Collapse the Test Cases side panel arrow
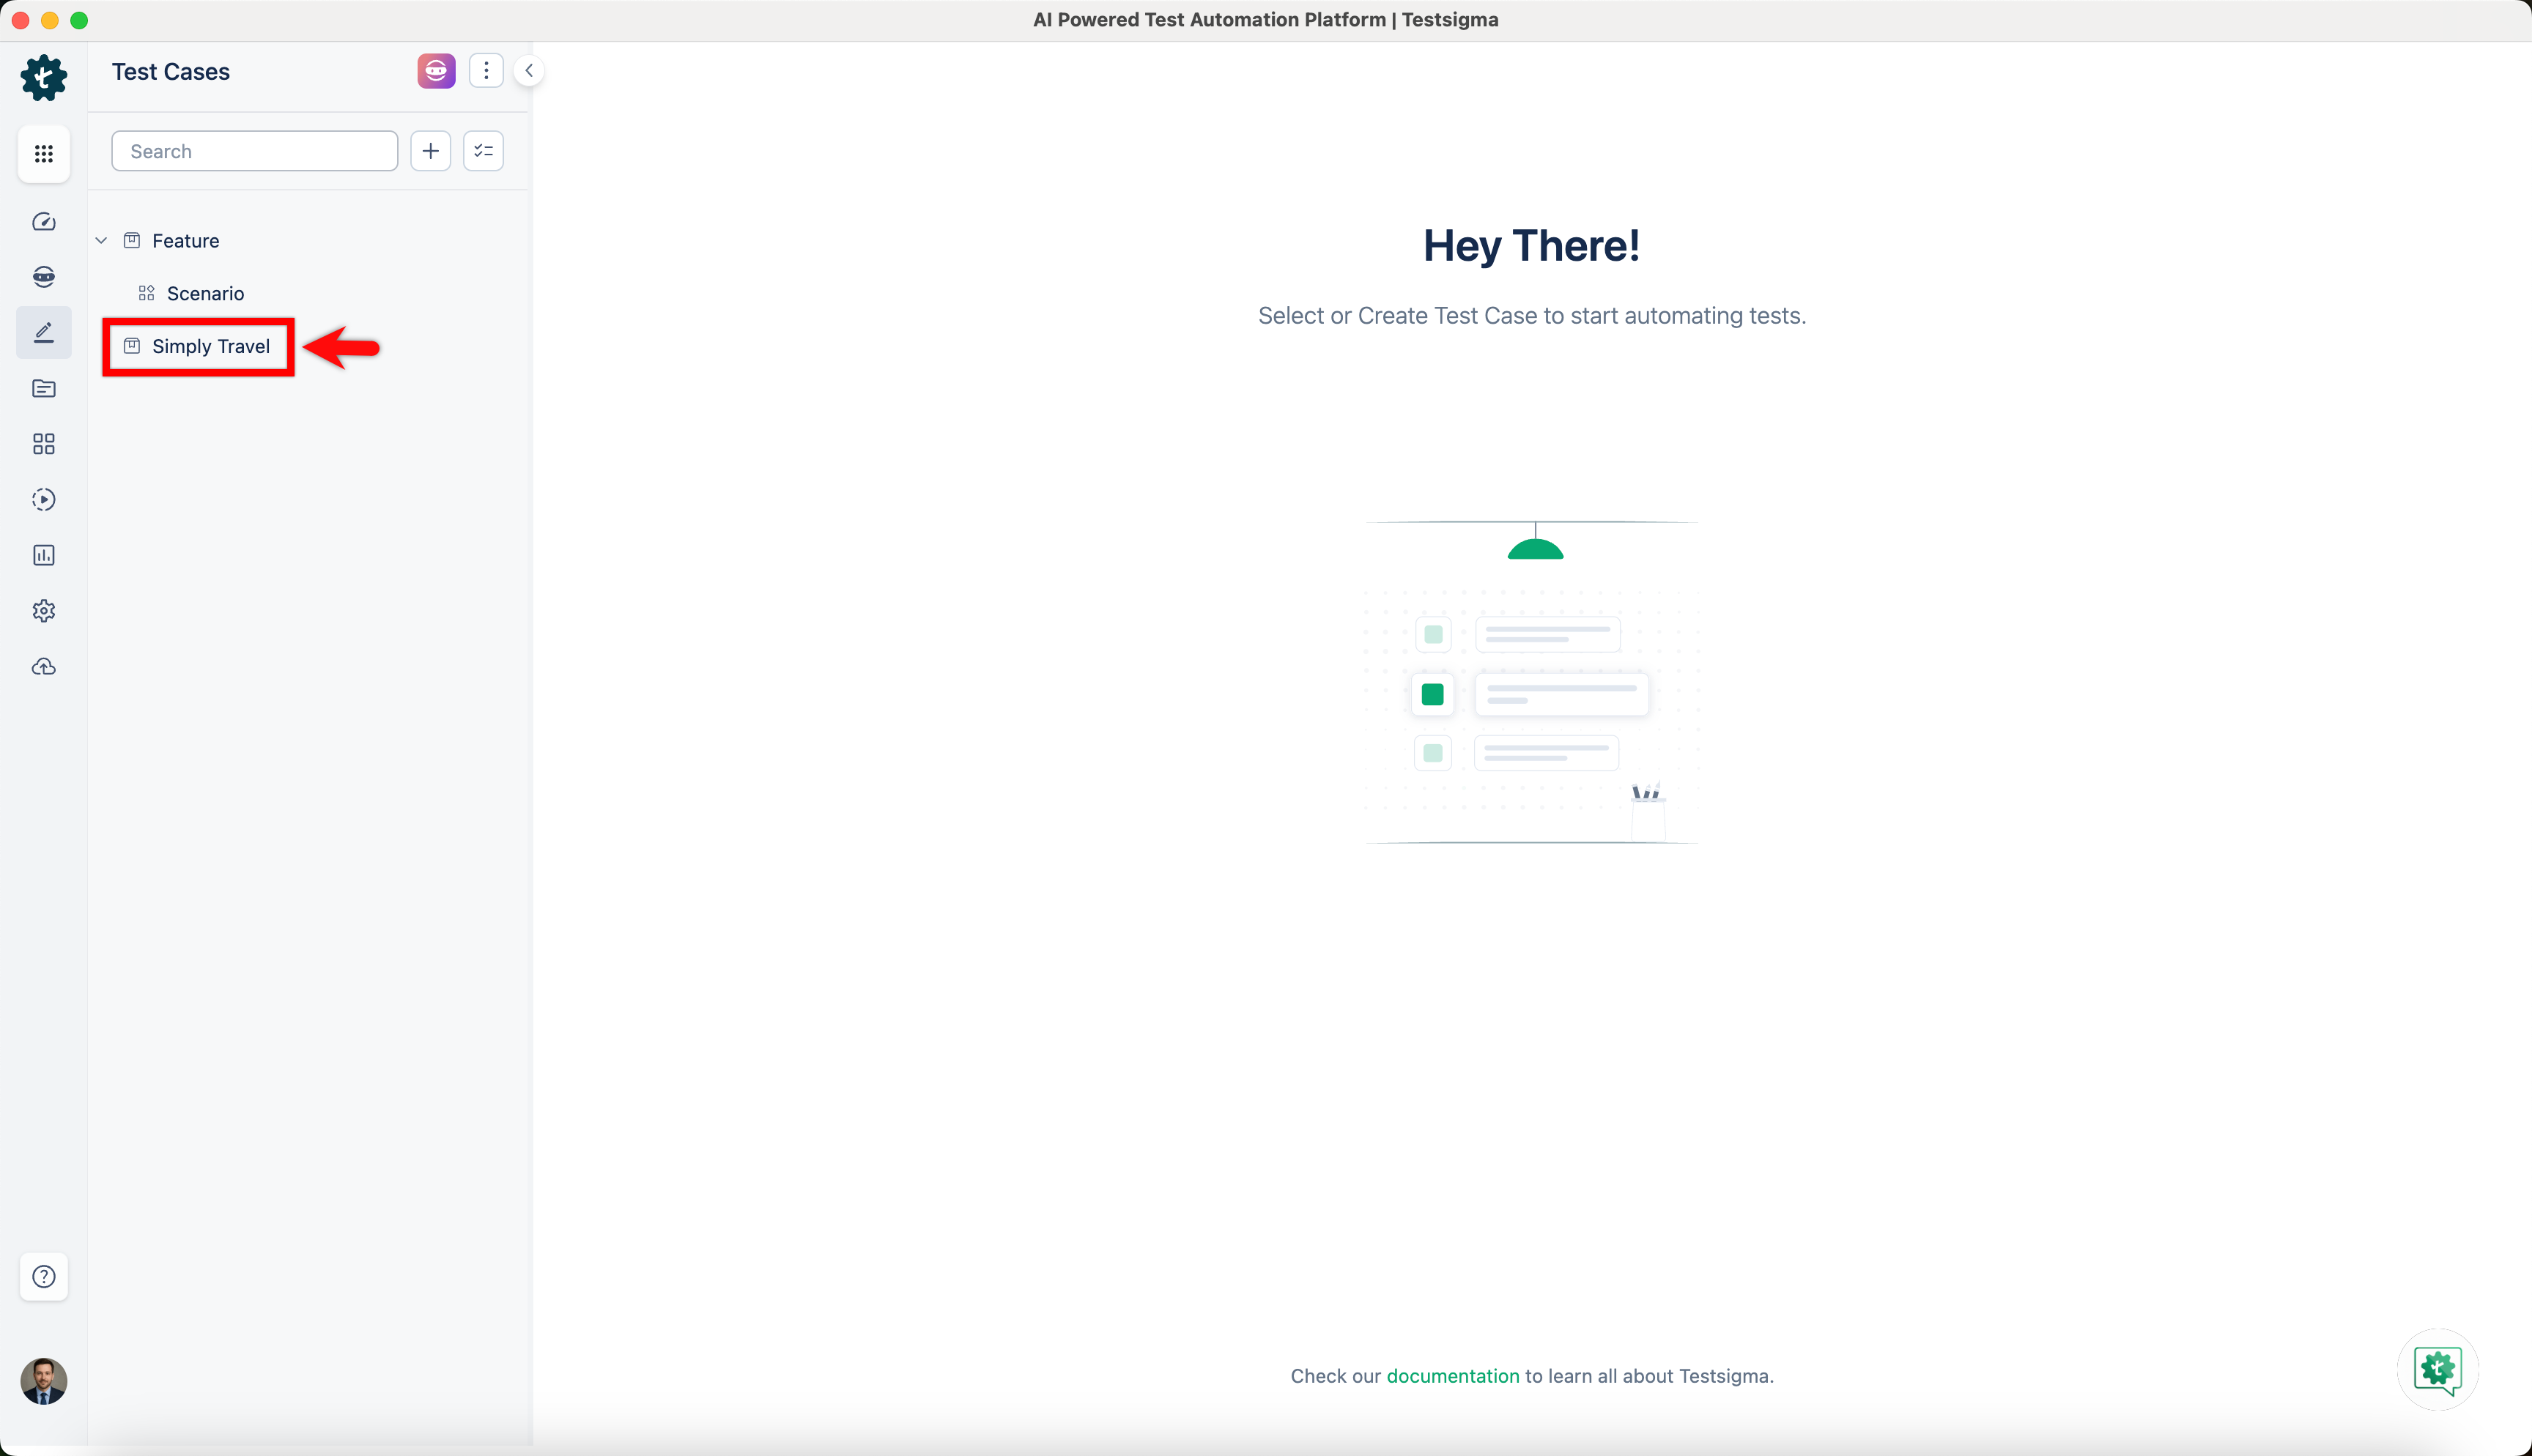The height and width of the screenshot is (1456, 2532). coord(529,71)
